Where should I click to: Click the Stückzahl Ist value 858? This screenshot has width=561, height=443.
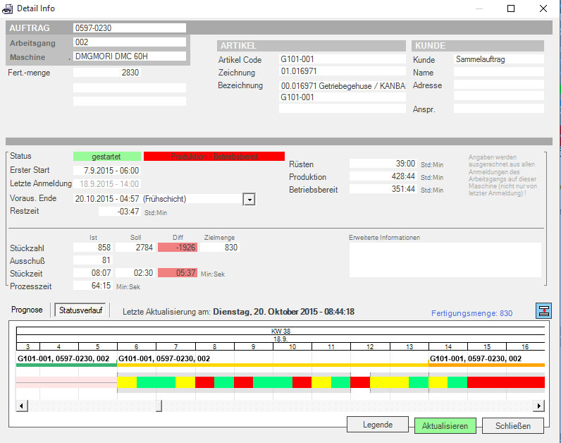tap(92, 248)
